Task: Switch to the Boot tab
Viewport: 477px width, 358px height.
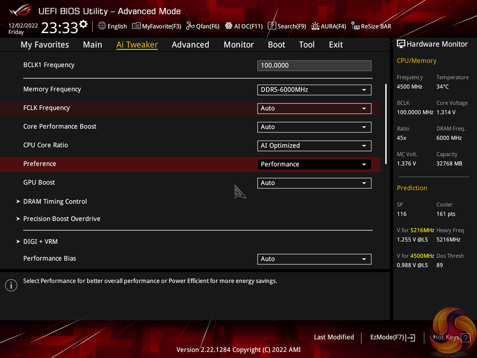Action: [x=276, y=45]
